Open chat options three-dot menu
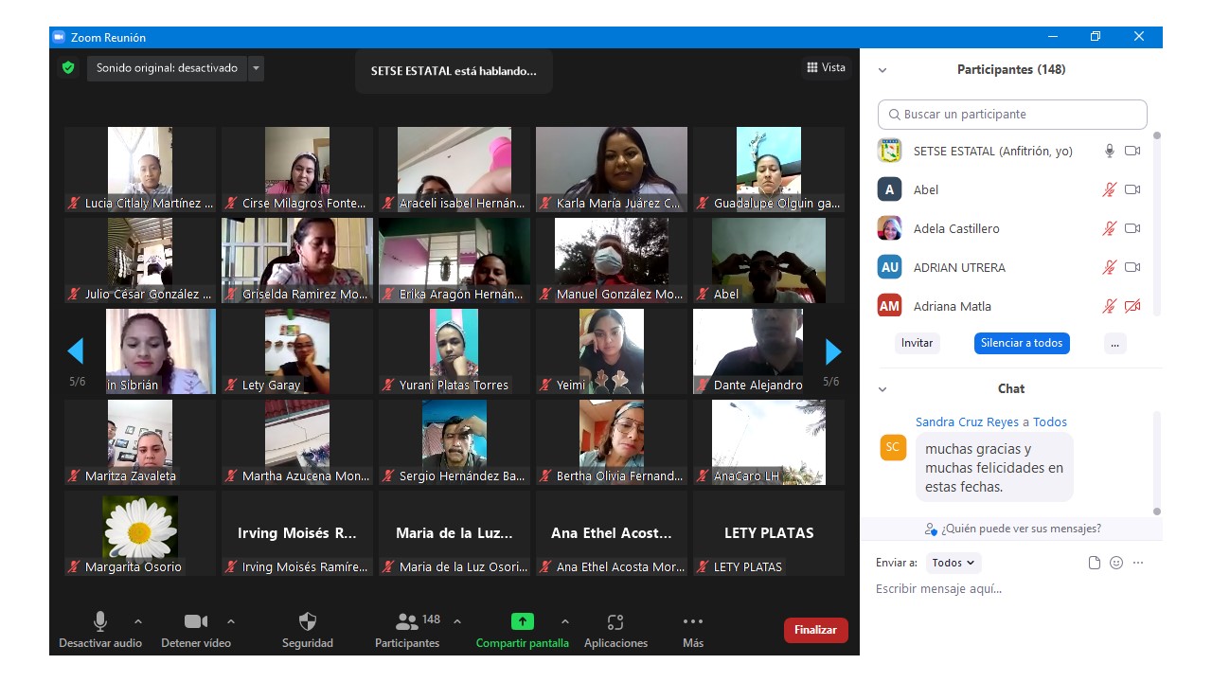Viewport: 1212px width, 682px height. pyautogui.click(x=1138, y=563)
